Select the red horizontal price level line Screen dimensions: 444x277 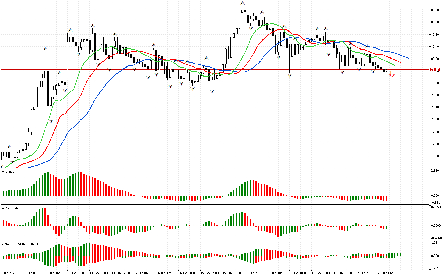pyautogui.click(x=215, y=70)
